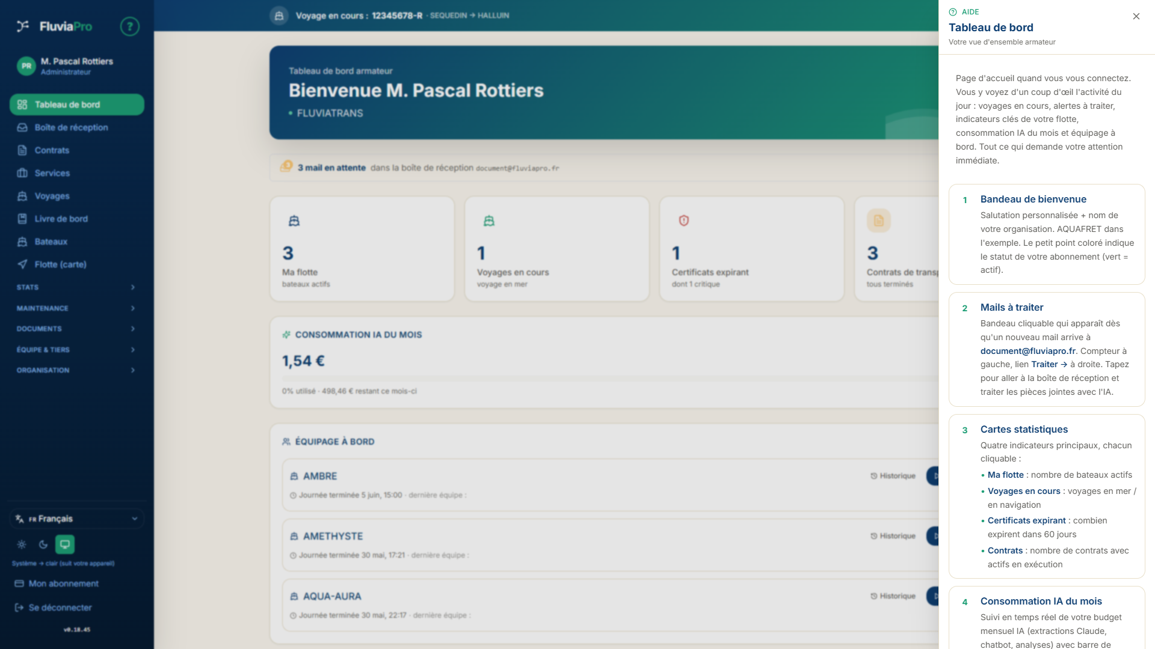This screenshot has width=1155, height=649.
Task: Click the orange document icon on Contrats card
Action: click(x=878, y=221)
